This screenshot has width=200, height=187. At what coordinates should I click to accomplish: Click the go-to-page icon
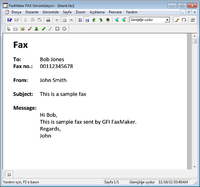click(64, 20)
